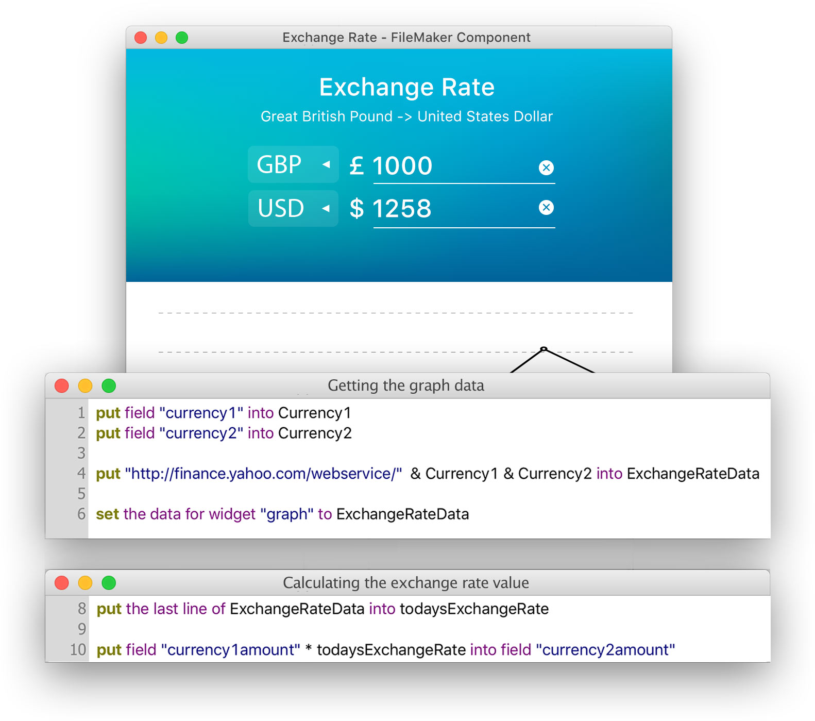Close the Getting the graph data window

[62, 385]
